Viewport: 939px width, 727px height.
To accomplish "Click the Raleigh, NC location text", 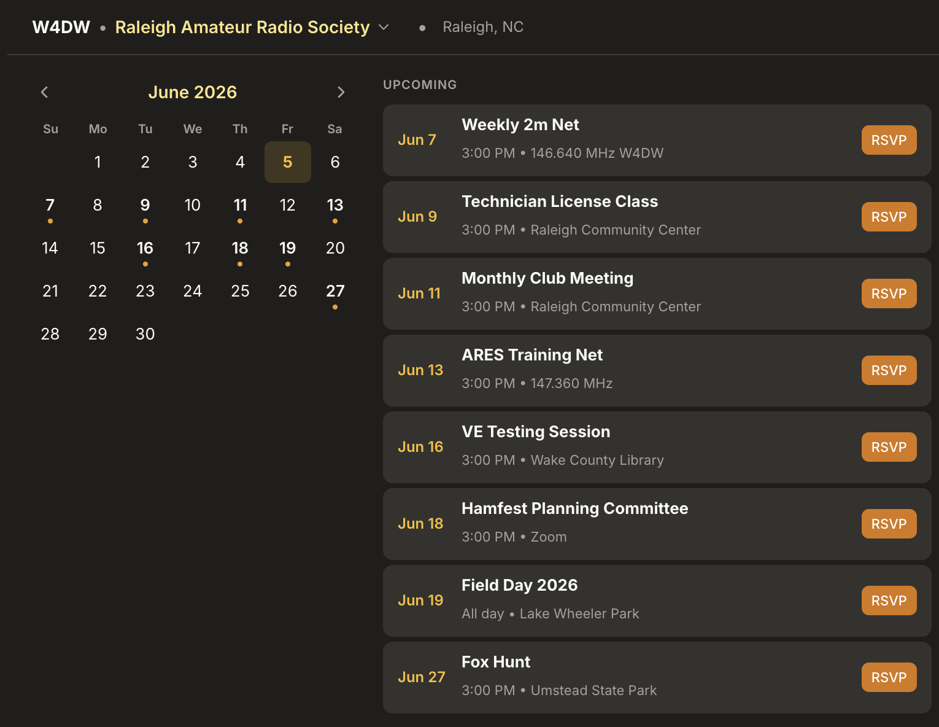I will [483, 27].
